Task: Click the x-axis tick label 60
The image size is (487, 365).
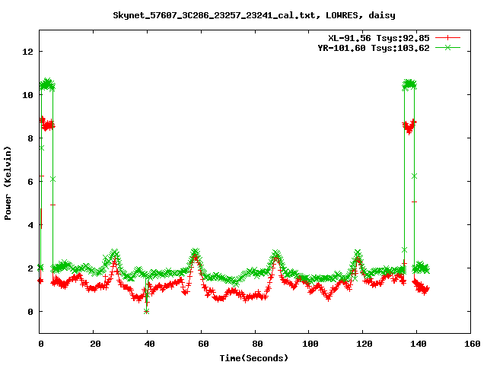Action: tap(203, 344)
